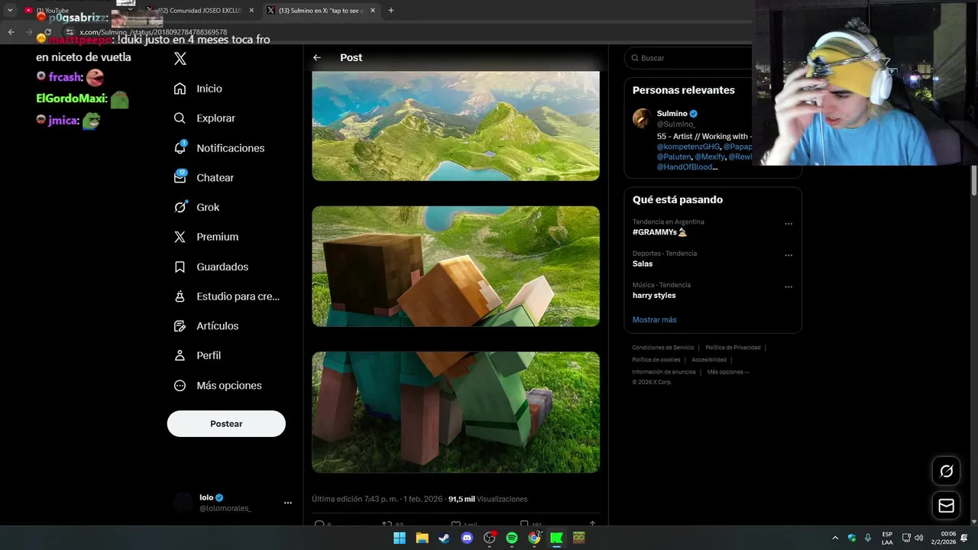978x550 pixels.
Task: Open the Minecraft legs on grass image
Action: point(455,412)
